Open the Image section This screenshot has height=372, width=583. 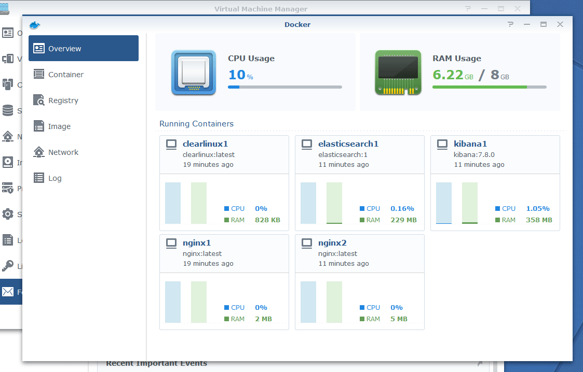83,126
